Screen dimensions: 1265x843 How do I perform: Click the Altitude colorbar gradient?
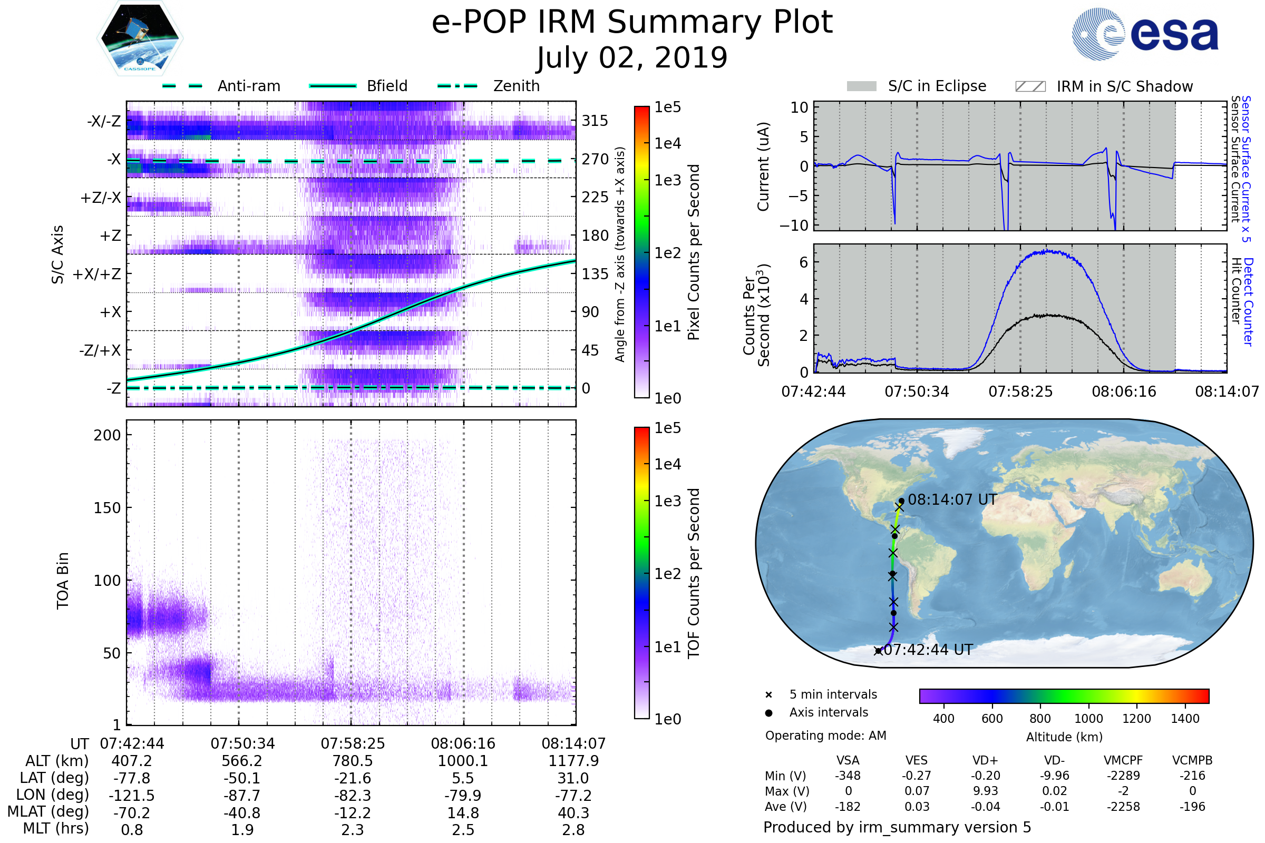click(1064, 695)
